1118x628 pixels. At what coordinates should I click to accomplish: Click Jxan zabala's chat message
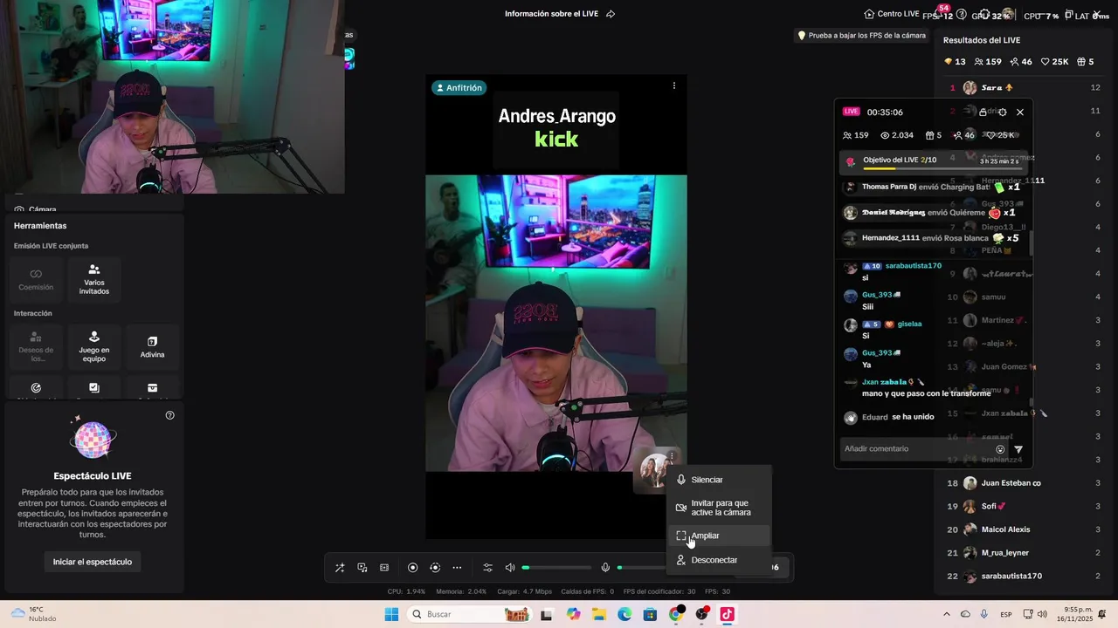926,393
